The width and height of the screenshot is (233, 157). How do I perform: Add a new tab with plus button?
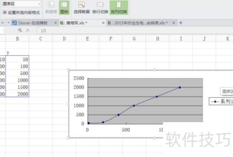pyautogui.click(x=181, y=23)
